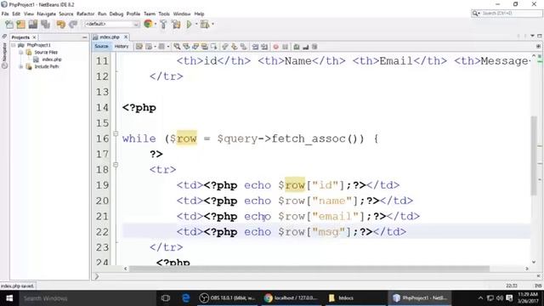
Task: Open Task View on the taskbar
Action: click(x=166, y=298)
